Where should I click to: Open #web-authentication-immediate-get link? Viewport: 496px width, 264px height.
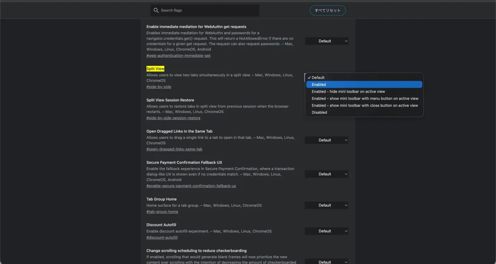178,55
